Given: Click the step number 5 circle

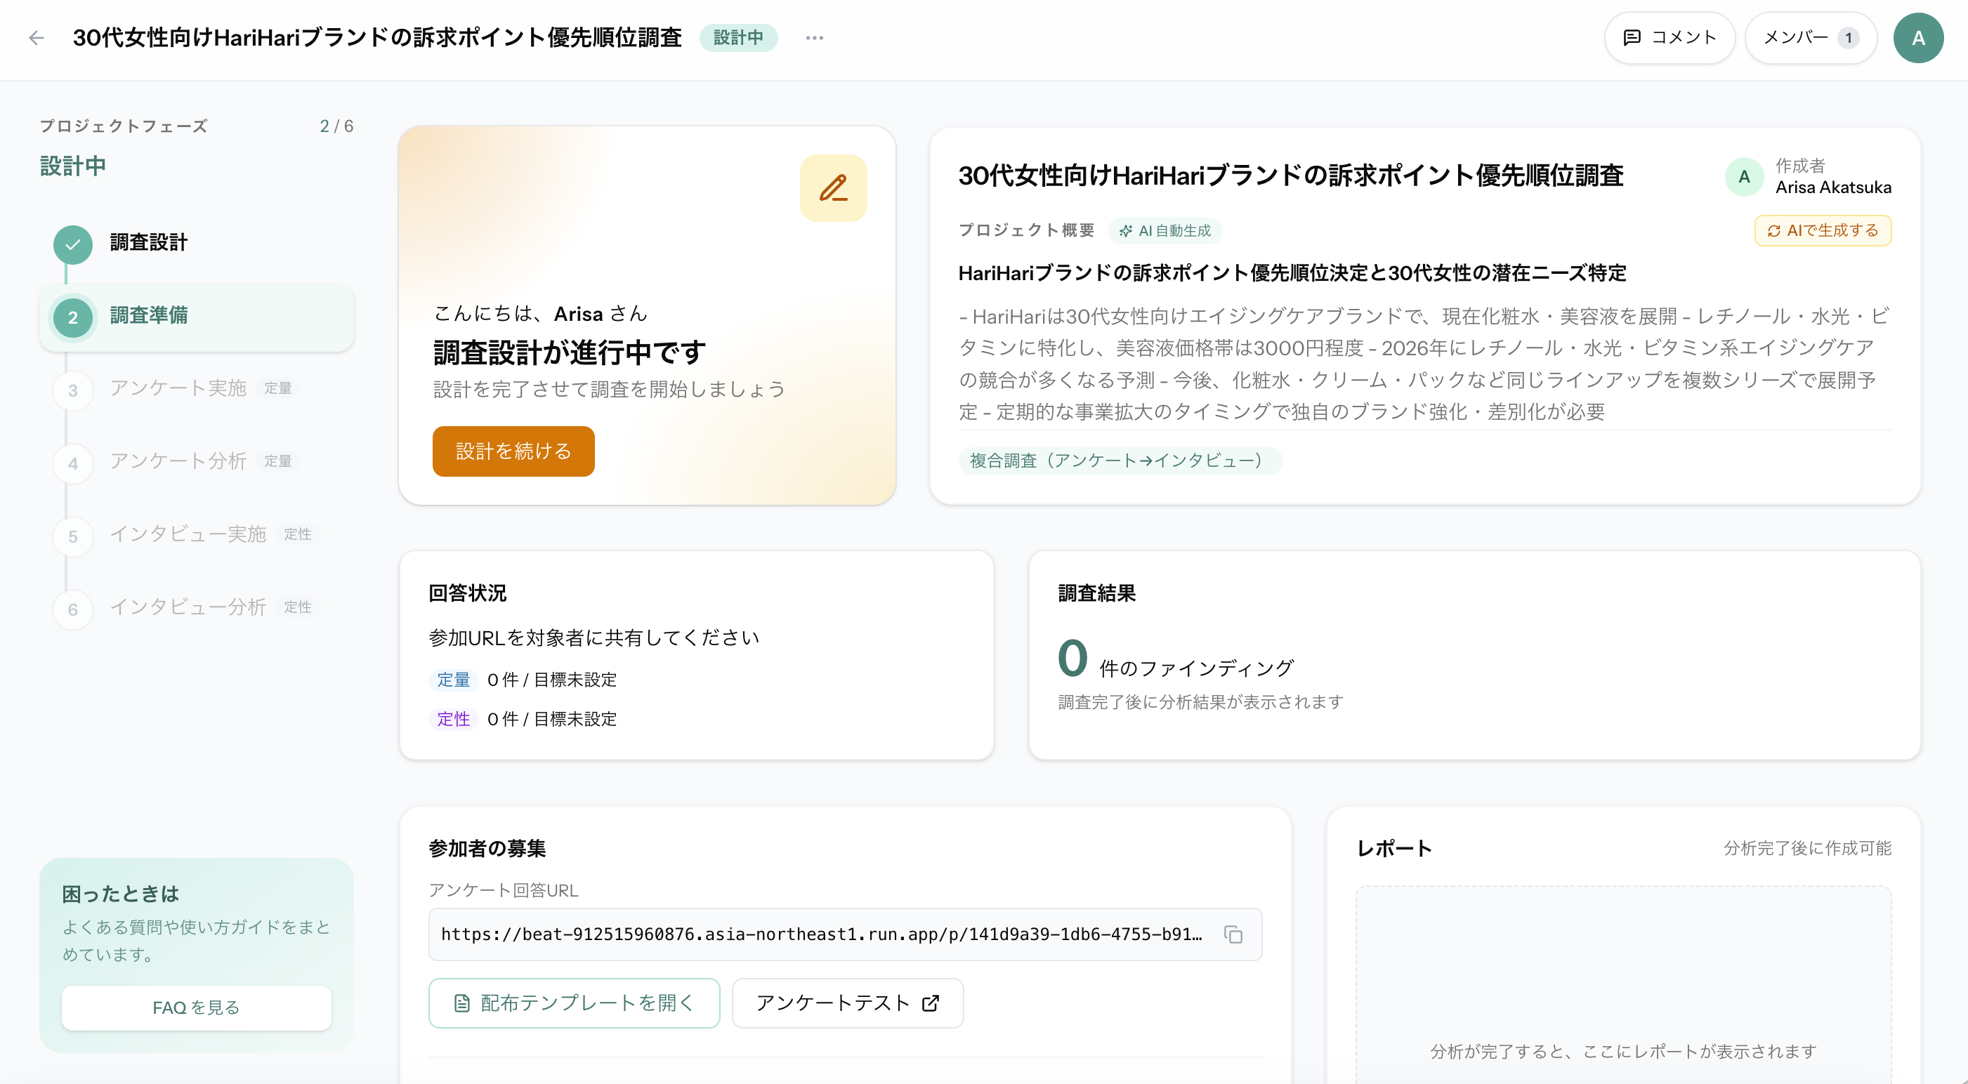Looking at the screenshot, I should point(72,536).
